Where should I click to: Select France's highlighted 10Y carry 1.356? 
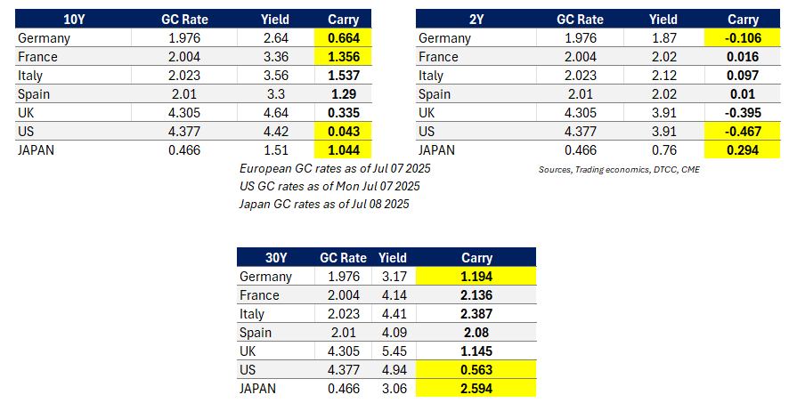tap(343, 57)
